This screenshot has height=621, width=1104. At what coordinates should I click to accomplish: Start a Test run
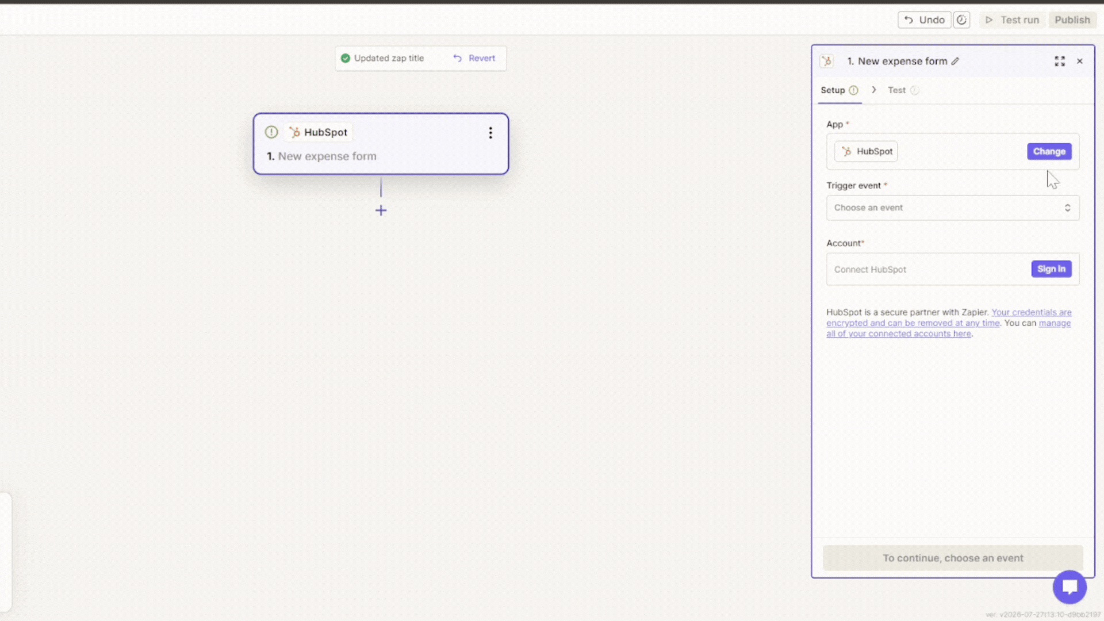tap(1013, 20)
